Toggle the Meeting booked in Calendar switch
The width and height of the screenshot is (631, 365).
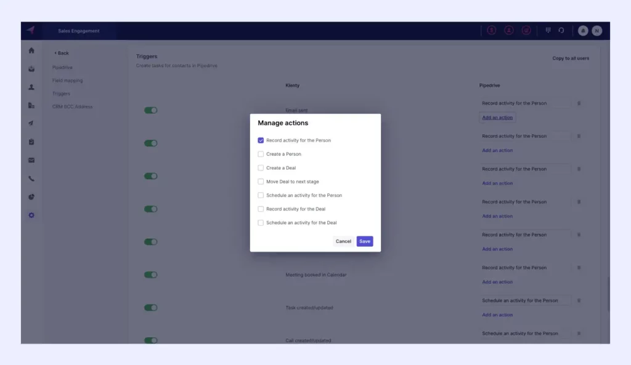point(150,275)
